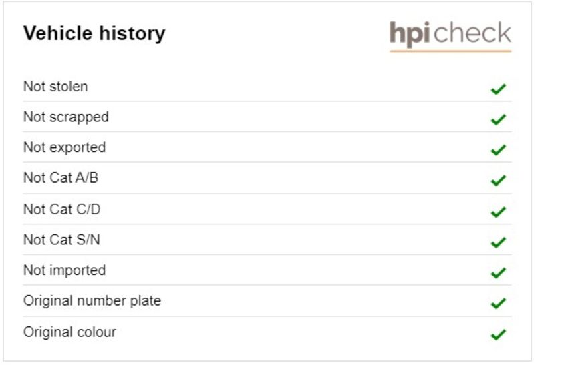
Task: Click the green checkmark beside Not Cat S/N
Action: click(498, 242)
